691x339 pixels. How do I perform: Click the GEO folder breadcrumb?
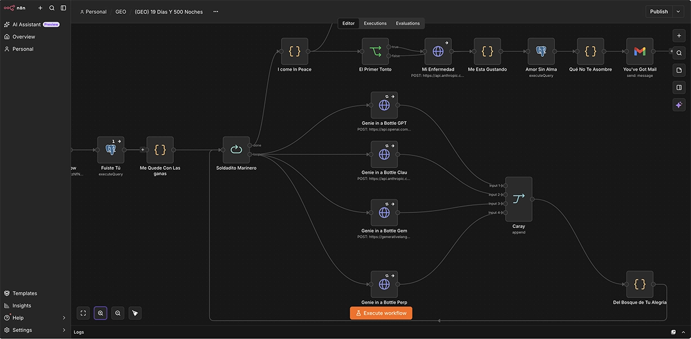pos(120,12)
